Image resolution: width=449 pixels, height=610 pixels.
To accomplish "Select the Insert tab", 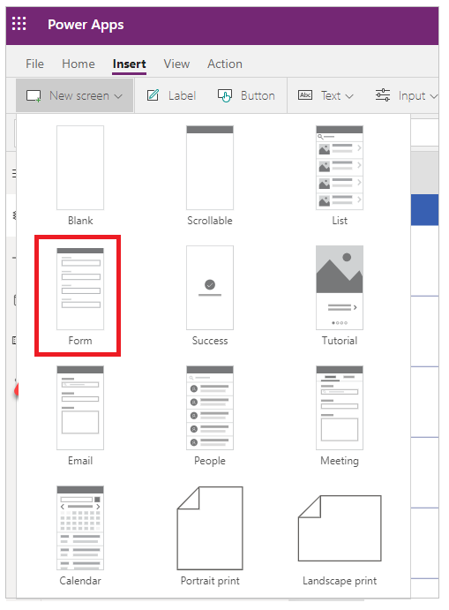I will [129, 64].
